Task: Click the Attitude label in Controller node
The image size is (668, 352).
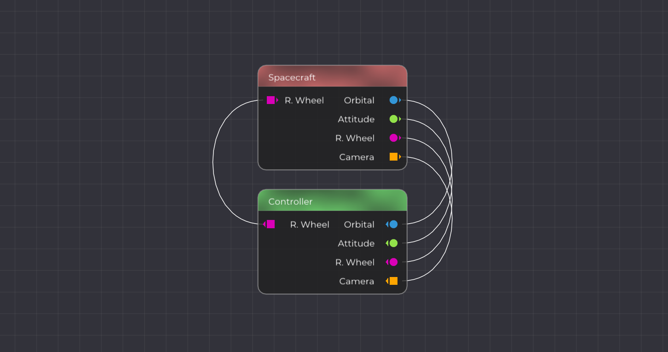Action: click(356, 243)
